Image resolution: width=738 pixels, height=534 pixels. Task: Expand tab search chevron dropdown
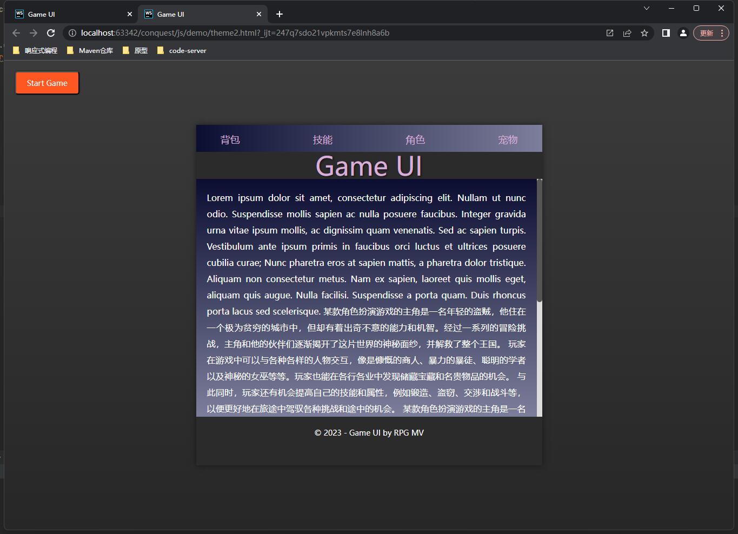tap(647, 8)
